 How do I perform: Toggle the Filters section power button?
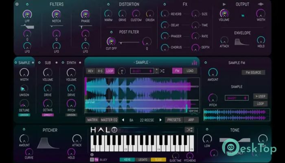27,4
